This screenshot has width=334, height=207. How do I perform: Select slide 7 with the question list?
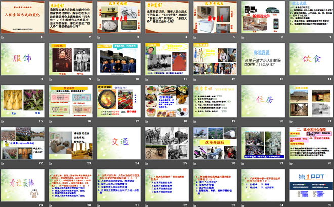pyautogui.click(x=311, y=17)
